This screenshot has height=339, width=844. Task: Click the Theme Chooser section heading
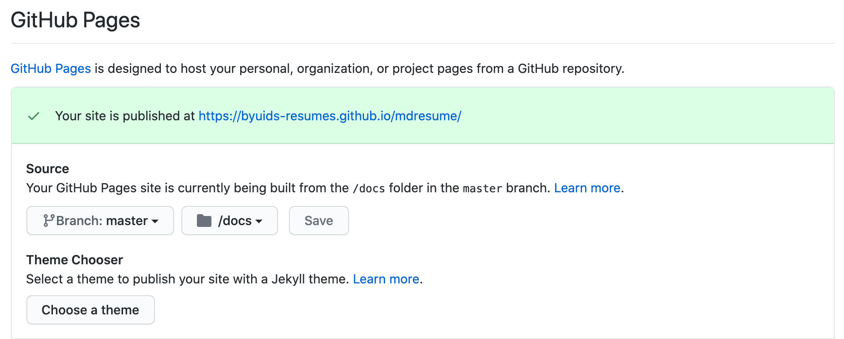coord(75,260)
